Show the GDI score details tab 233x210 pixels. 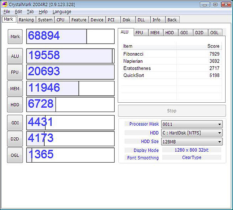pyautogui.click(x=186, y=33)
